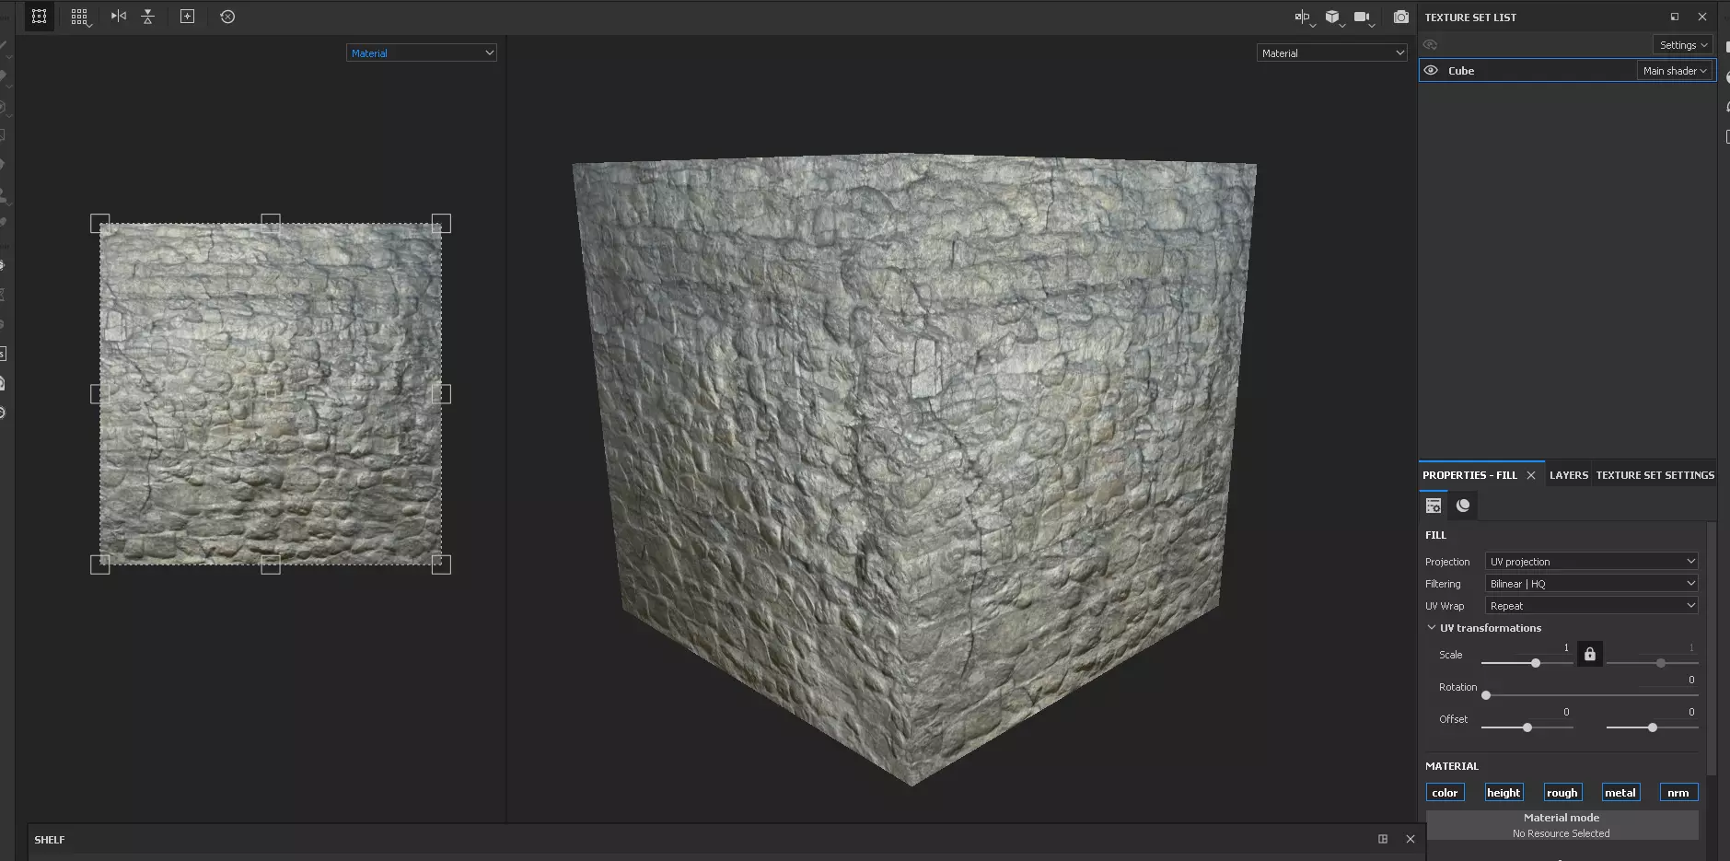The height and width of the screenshot is (861, 1730).
Task: Switch to the Texture Set Settings tab
Action: point(1655,475)
